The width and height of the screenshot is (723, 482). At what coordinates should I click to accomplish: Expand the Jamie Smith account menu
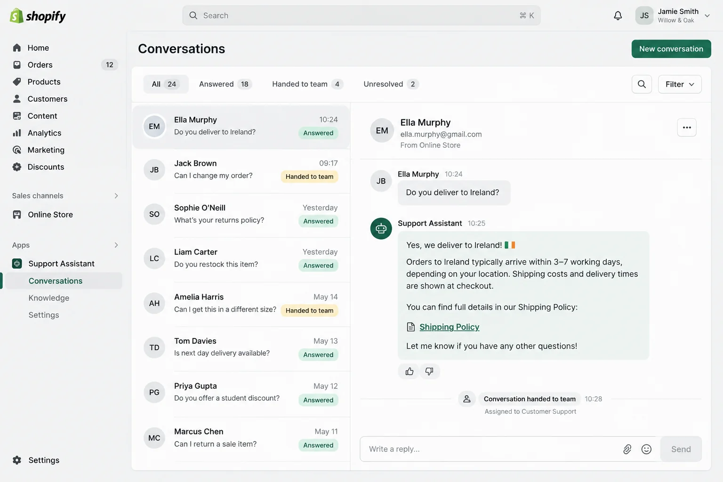coord(673,16)
